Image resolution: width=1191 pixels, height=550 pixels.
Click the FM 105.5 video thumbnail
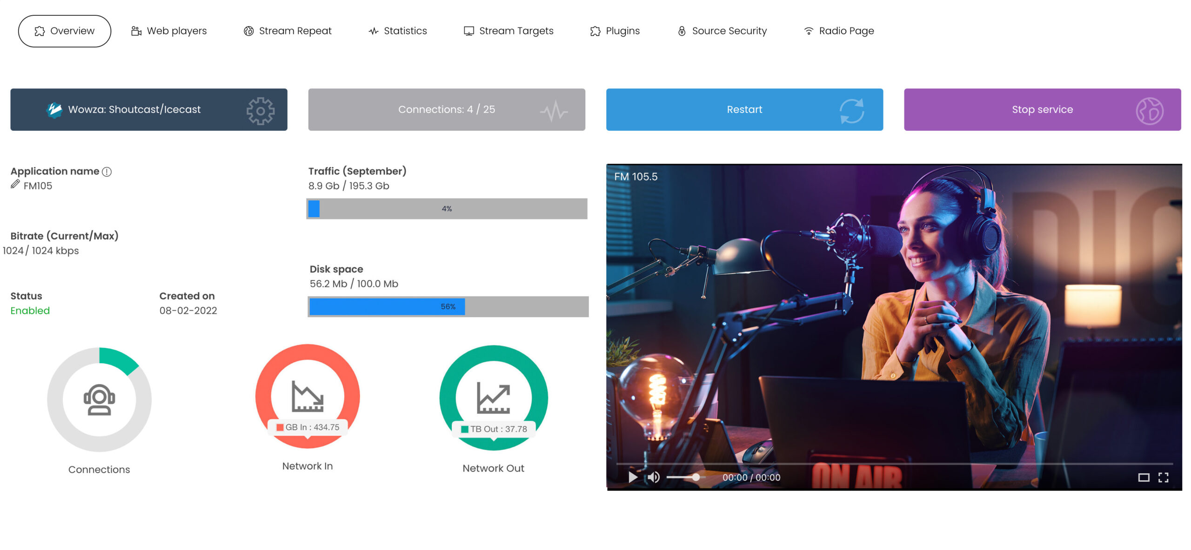893,316
